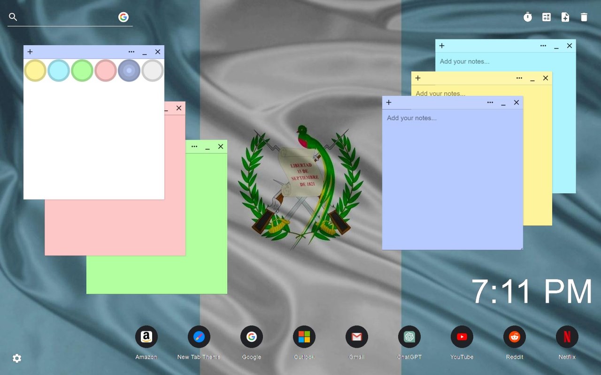Pick the cyan note color
Viewport: 601px width, 375px height.
click(x=59, y=70)
